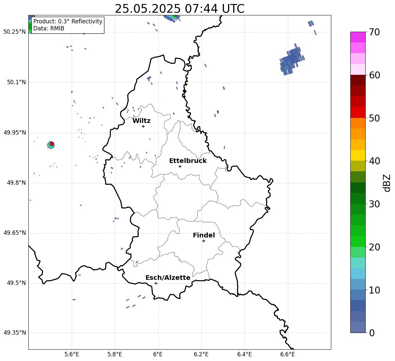Click the large blue echo cluster in the northeast
Screen dimensions: 395x361
tap(292, 59)
